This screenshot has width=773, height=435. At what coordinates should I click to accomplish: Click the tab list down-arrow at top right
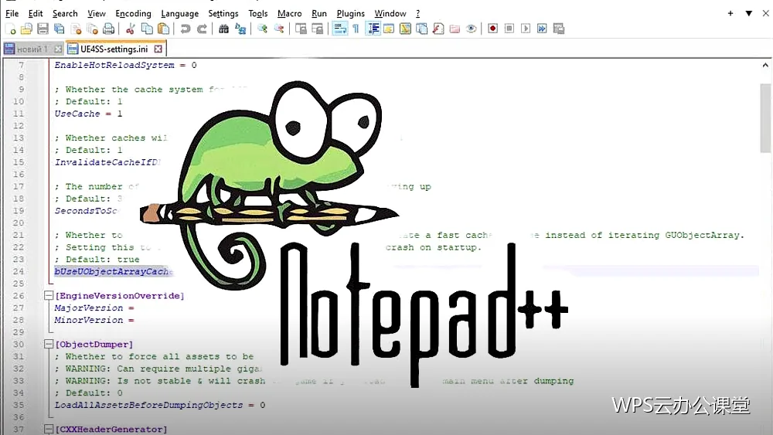pyautogui.click(x=748, y=13)
